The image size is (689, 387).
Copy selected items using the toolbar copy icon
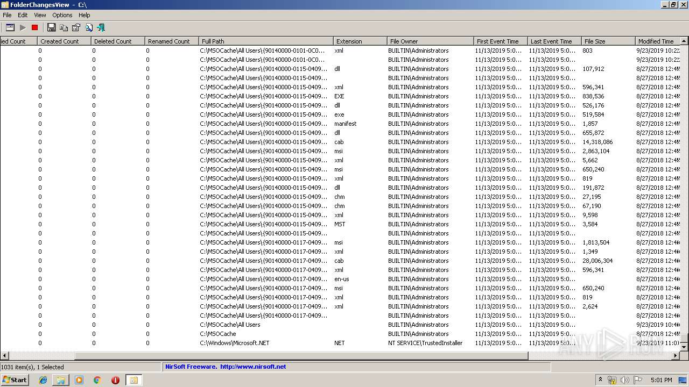(64, 27)
